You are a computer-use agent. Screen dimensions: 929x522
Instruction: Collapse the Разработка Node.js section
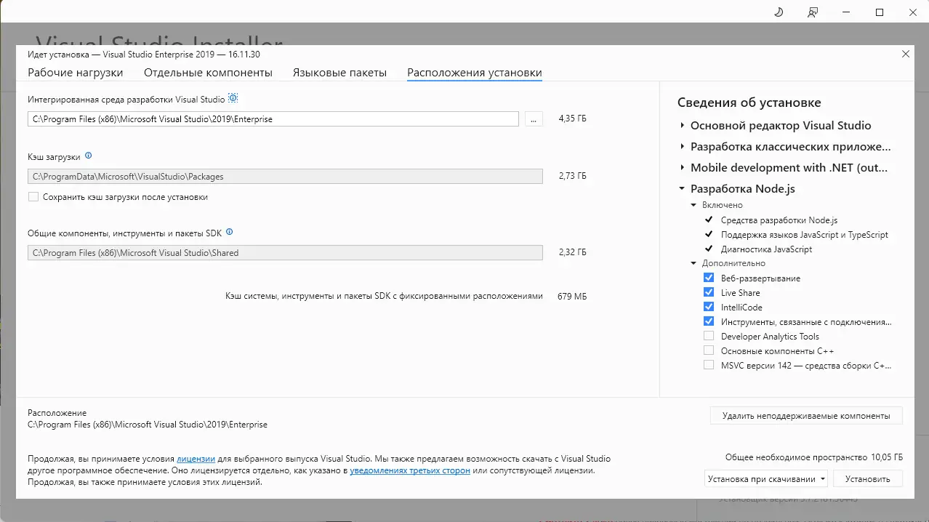682,189
